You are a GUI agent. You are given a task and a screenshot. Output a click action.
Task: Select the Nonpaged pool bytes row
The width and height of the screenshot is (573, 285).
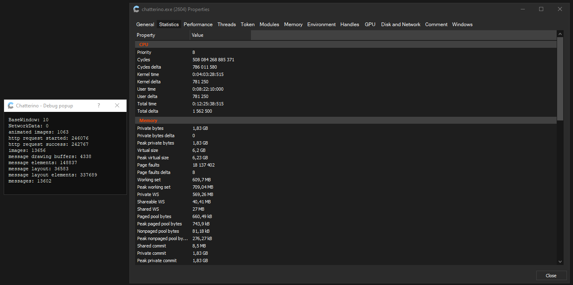coord(346,231)
